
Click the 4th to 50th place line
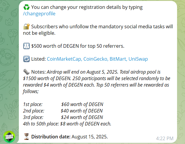point(67,124)
